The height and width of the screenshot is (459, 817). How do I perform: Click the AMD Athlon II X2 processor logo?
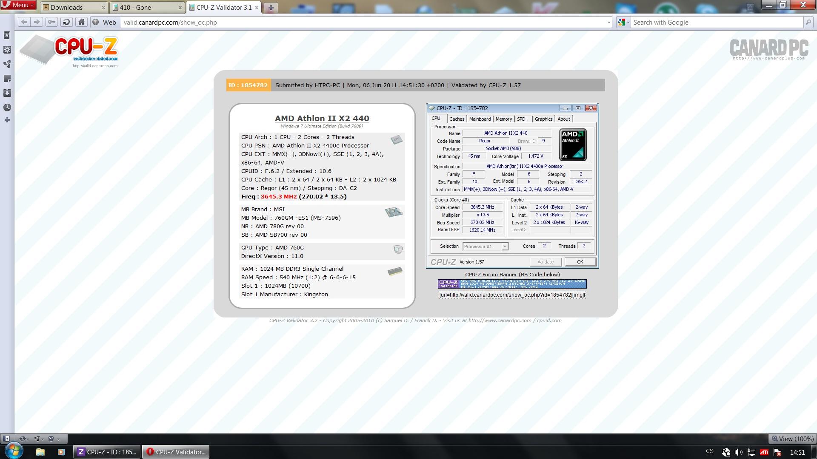(x=573, y=144)
